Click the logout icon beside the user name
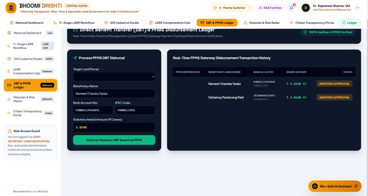This screenshot has width=368, height=196. [357, 8]
